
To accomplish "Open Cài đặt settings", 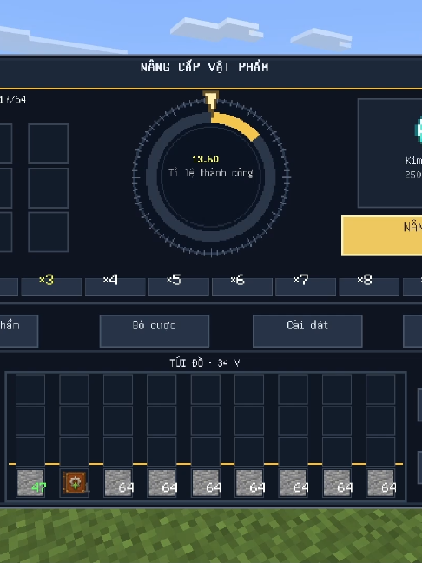I will tap(307, 331).
